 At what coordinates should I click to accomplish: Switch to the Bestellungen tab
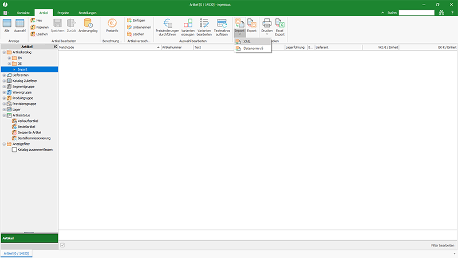click(88, 13)
